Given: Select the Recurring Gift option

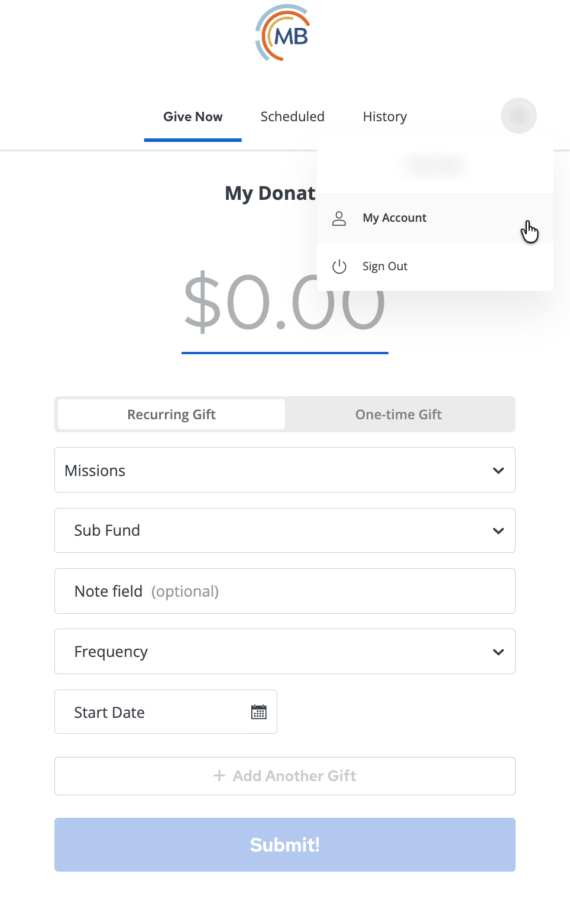Looking at the screenshot, I should click(x=171, y=415).
